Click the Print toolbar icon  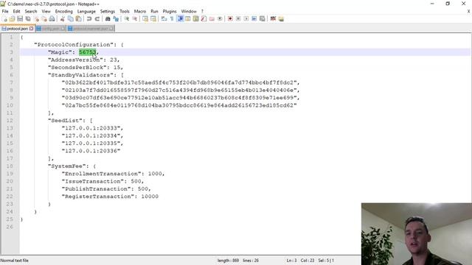[x=52, y=18]
